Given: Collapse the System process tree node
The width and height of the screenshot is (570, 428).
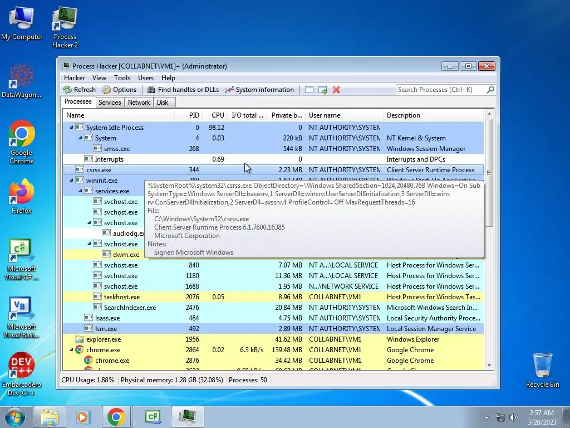Looking at the screenshot, I should tap(80, 138).
